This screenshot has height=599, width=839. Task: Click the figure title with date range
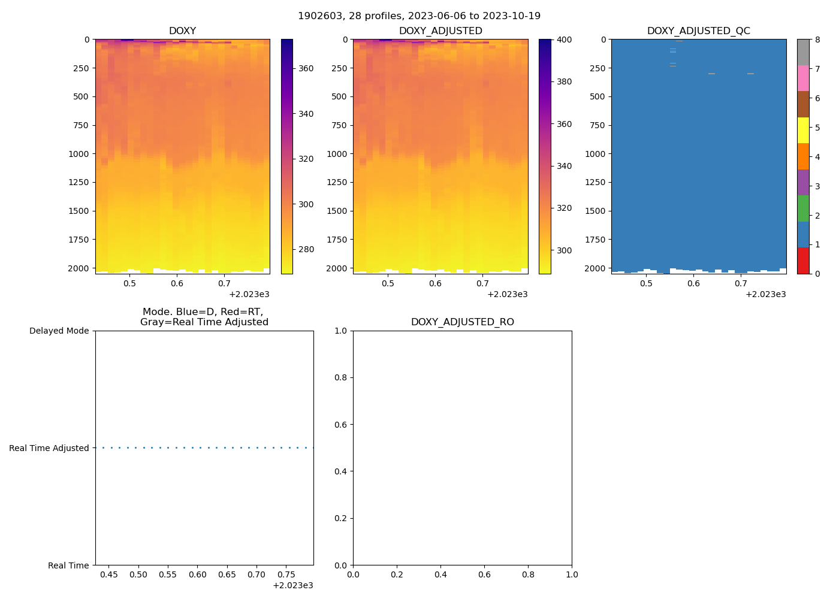pos(419,16)
